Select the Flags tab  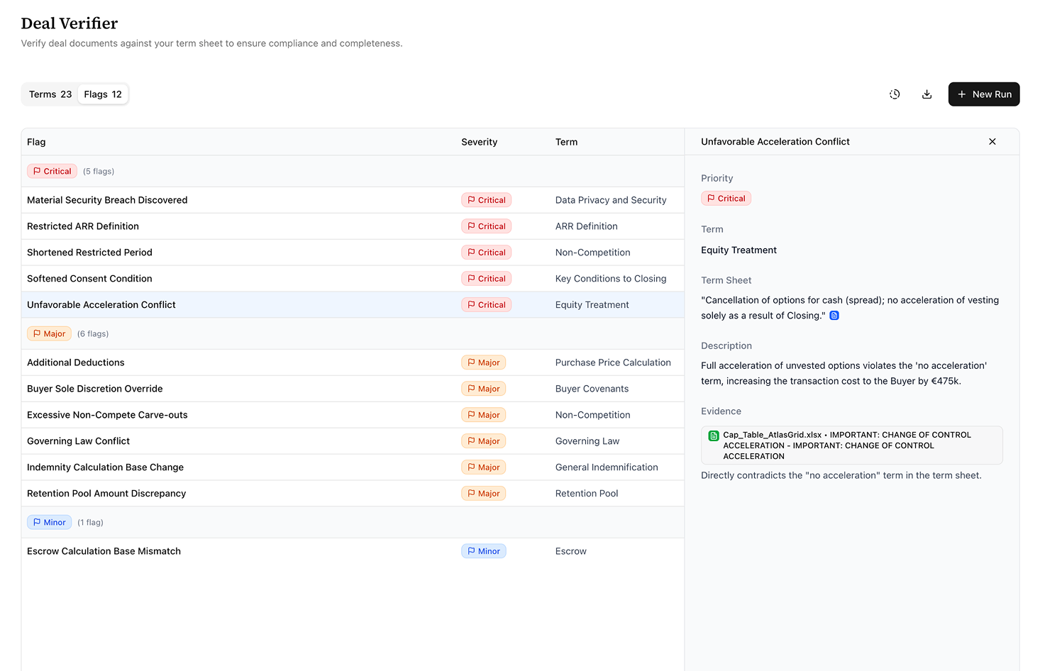click(x=103, y=94)
